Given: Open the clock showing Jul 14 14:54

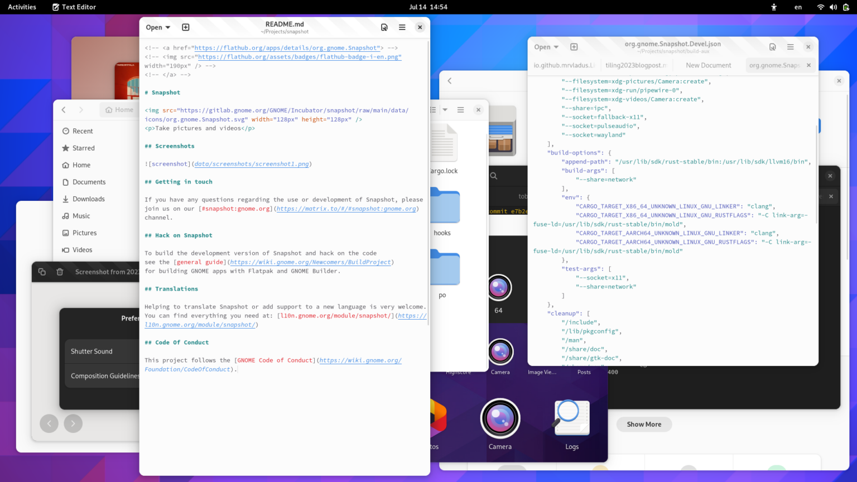Looking at the screenshot, I should pyautogui.click(x=428, y=7).
